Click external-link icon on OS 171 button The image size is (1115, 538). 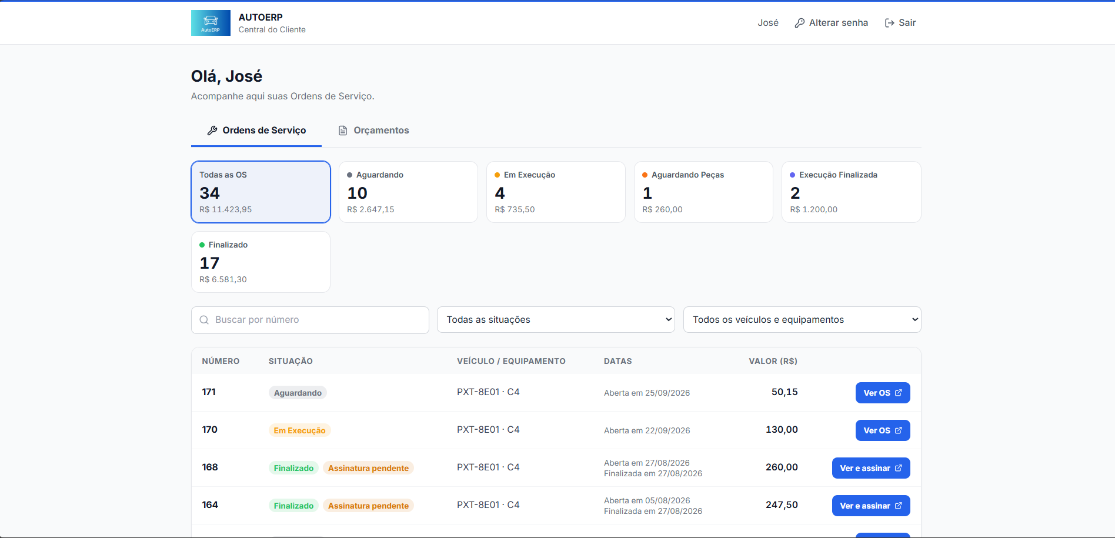pyautogui.click(x=898, y=393)
